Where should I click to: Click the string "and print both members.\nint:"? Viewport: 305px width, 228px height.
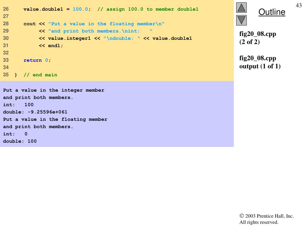[100, 31]
